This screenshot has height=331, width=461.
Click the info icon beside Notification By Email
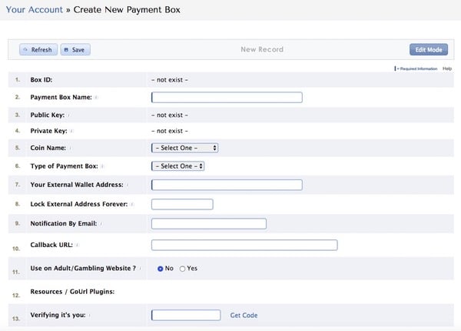tap(101, 224)
